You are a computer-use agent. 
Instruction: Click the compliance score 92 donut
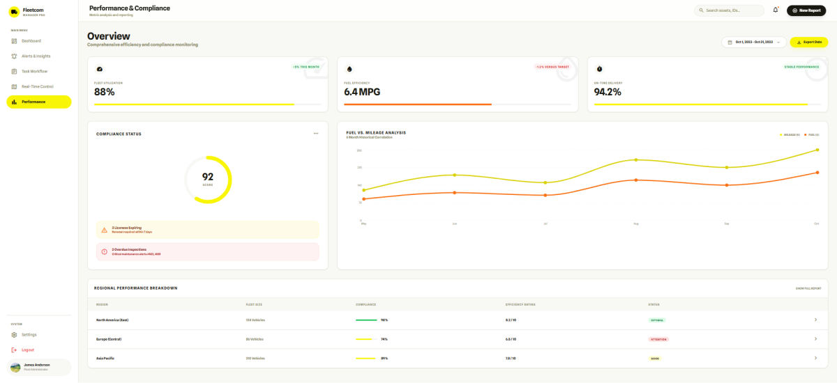pyautogui.click(x=208, y=180)
